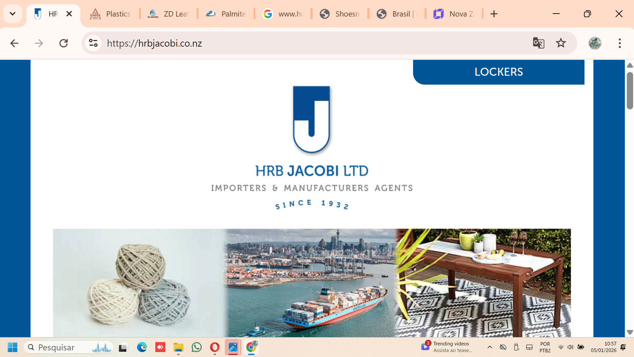Switch to the Plastics tab
Screen dimensions: 634x357
coord(111,14)
